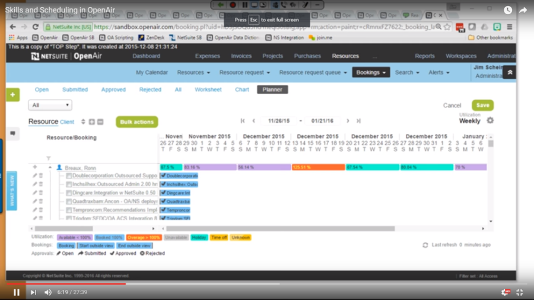Screen dimensions: 534x300
Task: Open the Reports menu
Action: [x=424, y=56]
